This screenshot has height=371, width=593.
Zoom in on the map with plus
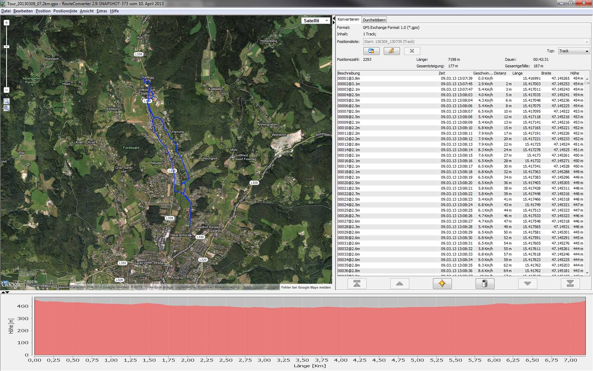point(7,23)
